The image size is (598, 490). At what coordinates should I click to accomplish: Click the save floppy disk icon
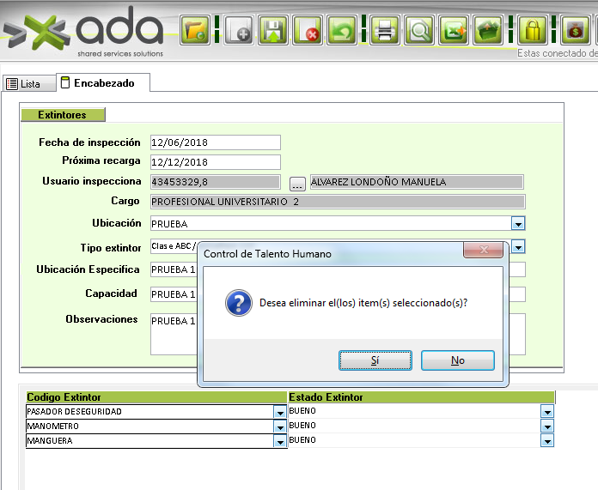tap(273, 31)
